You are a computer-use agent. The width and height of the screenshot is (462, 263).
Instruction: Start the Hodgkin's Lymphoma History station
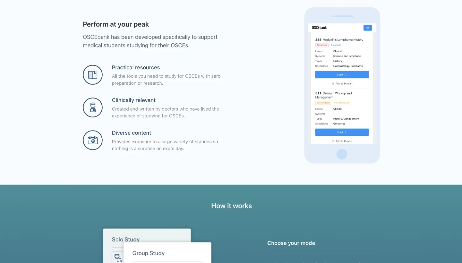[342, 74]
